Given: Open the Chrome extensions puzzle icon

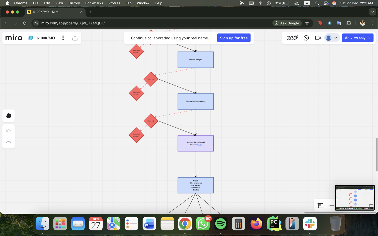Looking at the screenshot, I should tap(349, 23).
